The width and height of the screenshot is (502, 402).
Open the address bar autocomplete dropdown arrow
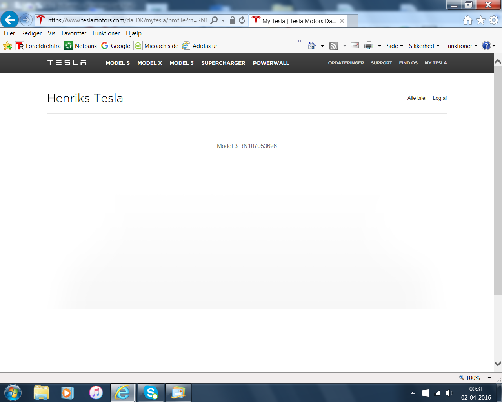[223, 20]
